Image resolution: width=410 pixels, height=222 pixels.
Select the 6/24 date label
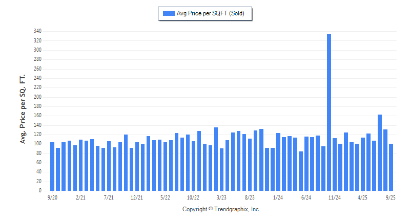[306, 197]
